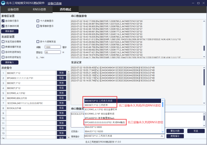Click receive log scroll-down arrow

(204, 57)
